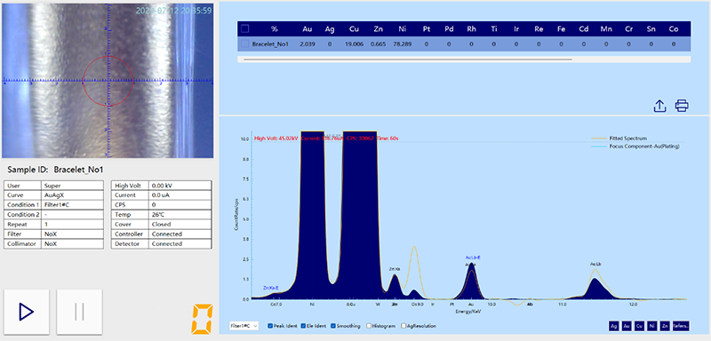
Task: Uncheck the Ele Ident checkbox
Action: [x=303, y=326]
